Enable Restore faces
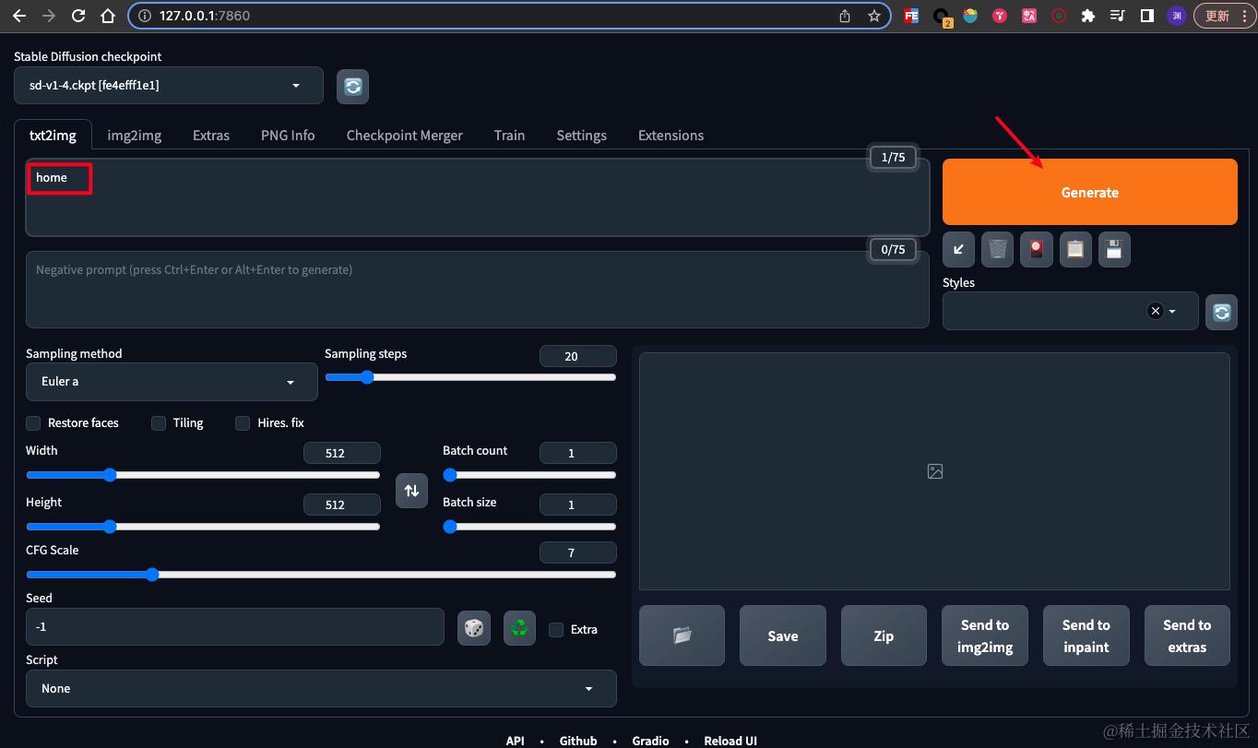Image resolution: width=1258 pixels, height=748 pixels. click(x=33, y=423)
